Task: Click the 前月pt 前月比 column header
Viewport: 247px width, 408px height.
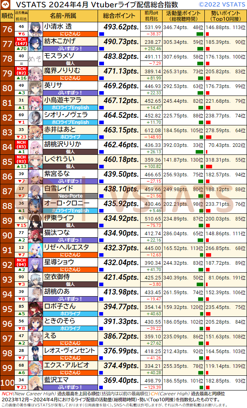Action: pyautogui.click(x=151, y=16)
